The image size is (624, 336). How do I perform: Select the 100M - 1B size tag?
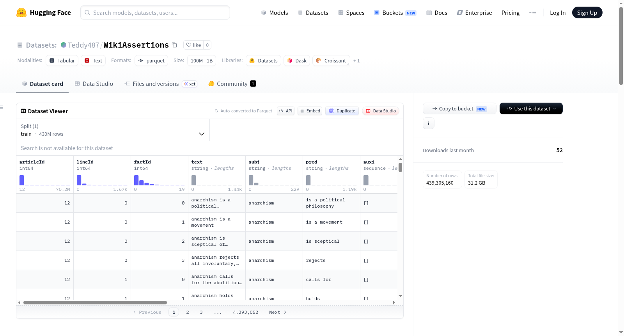click(202, 60)
